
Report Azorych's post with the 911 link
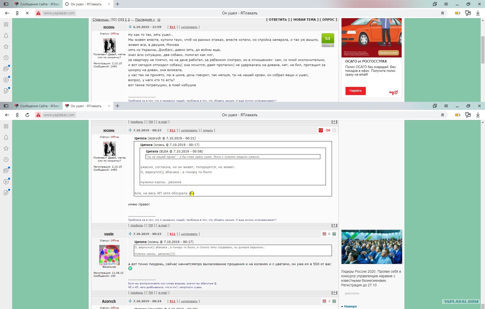[x=173, y=301]
